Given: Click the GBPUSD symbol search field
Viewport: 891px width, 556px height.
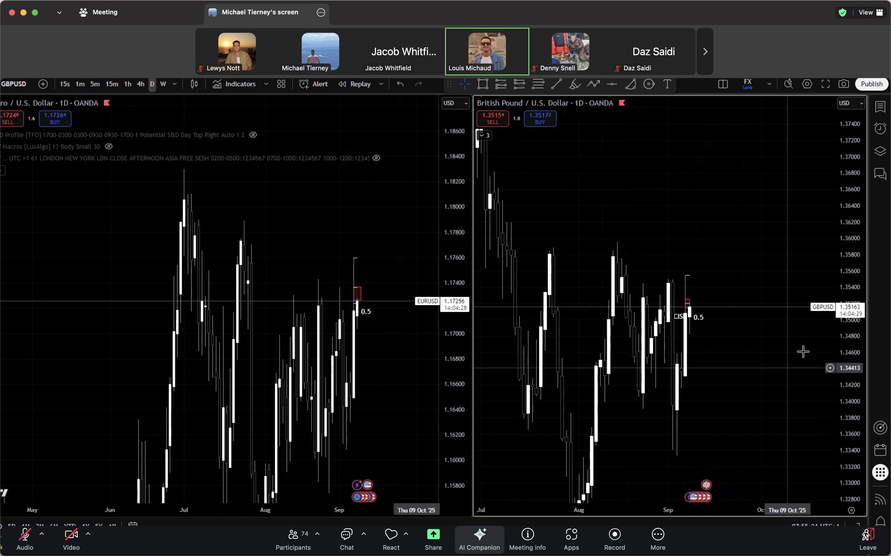Looking at the screenshot, I should [x=14, y=84].
